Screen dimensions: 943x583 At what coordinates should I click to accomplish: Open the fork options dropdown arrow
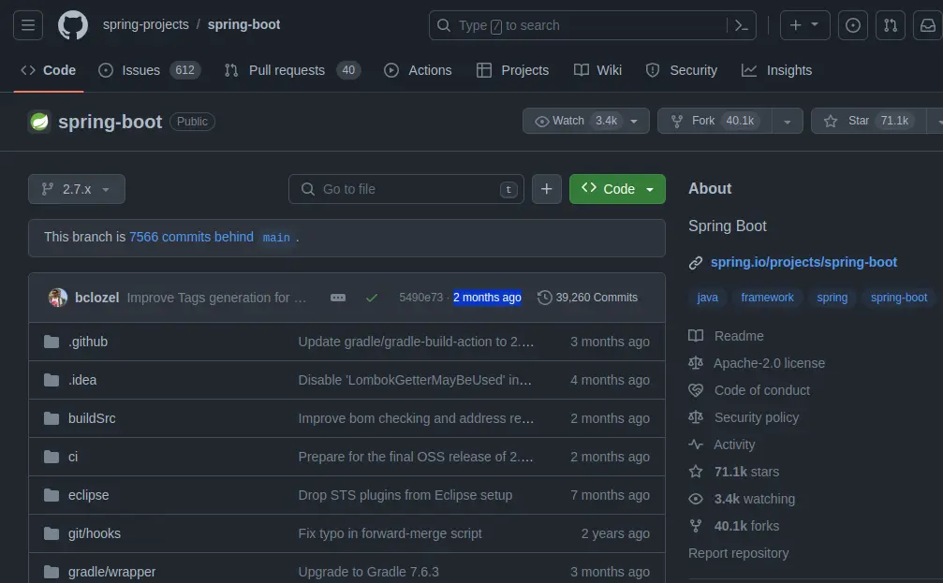(788, 121)
